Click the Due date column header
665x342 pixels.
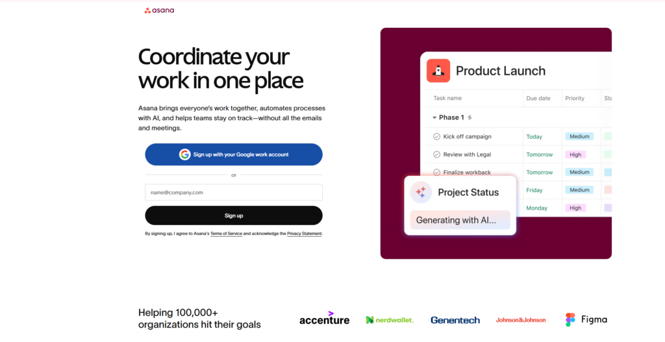538,99
